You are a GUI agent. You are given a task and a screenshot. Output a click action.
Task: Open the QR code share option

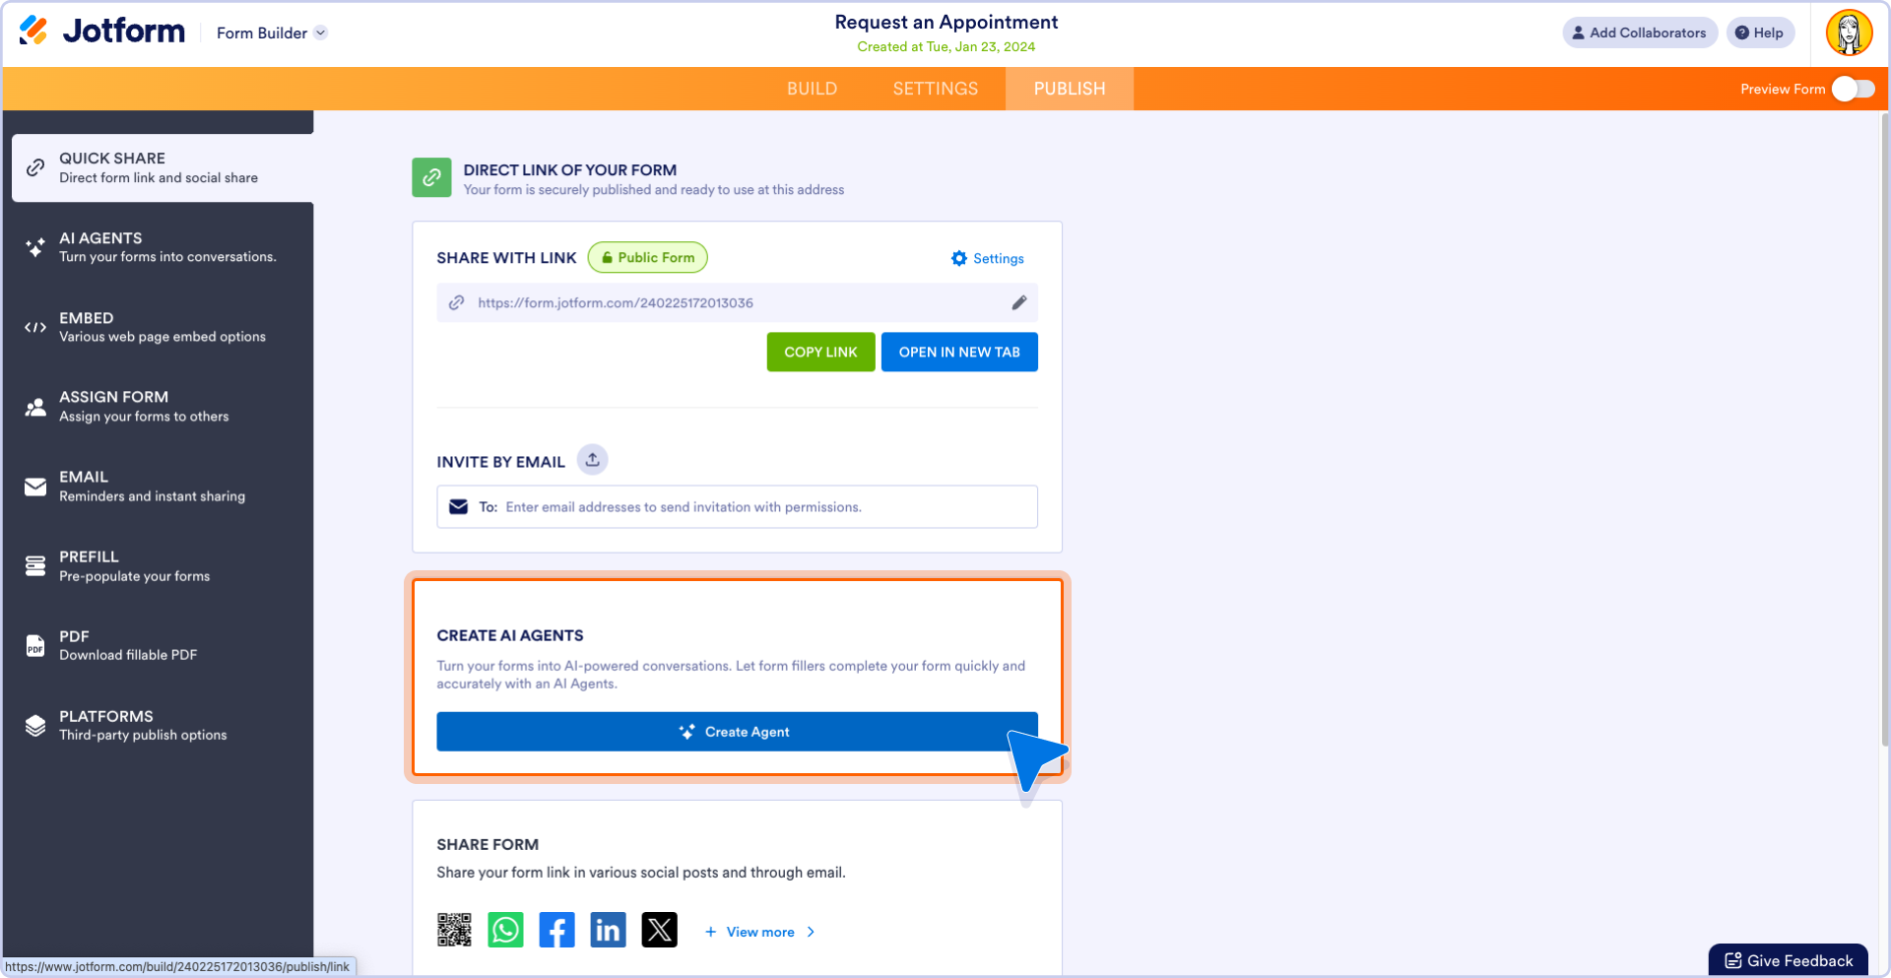(x=454, y=930)
